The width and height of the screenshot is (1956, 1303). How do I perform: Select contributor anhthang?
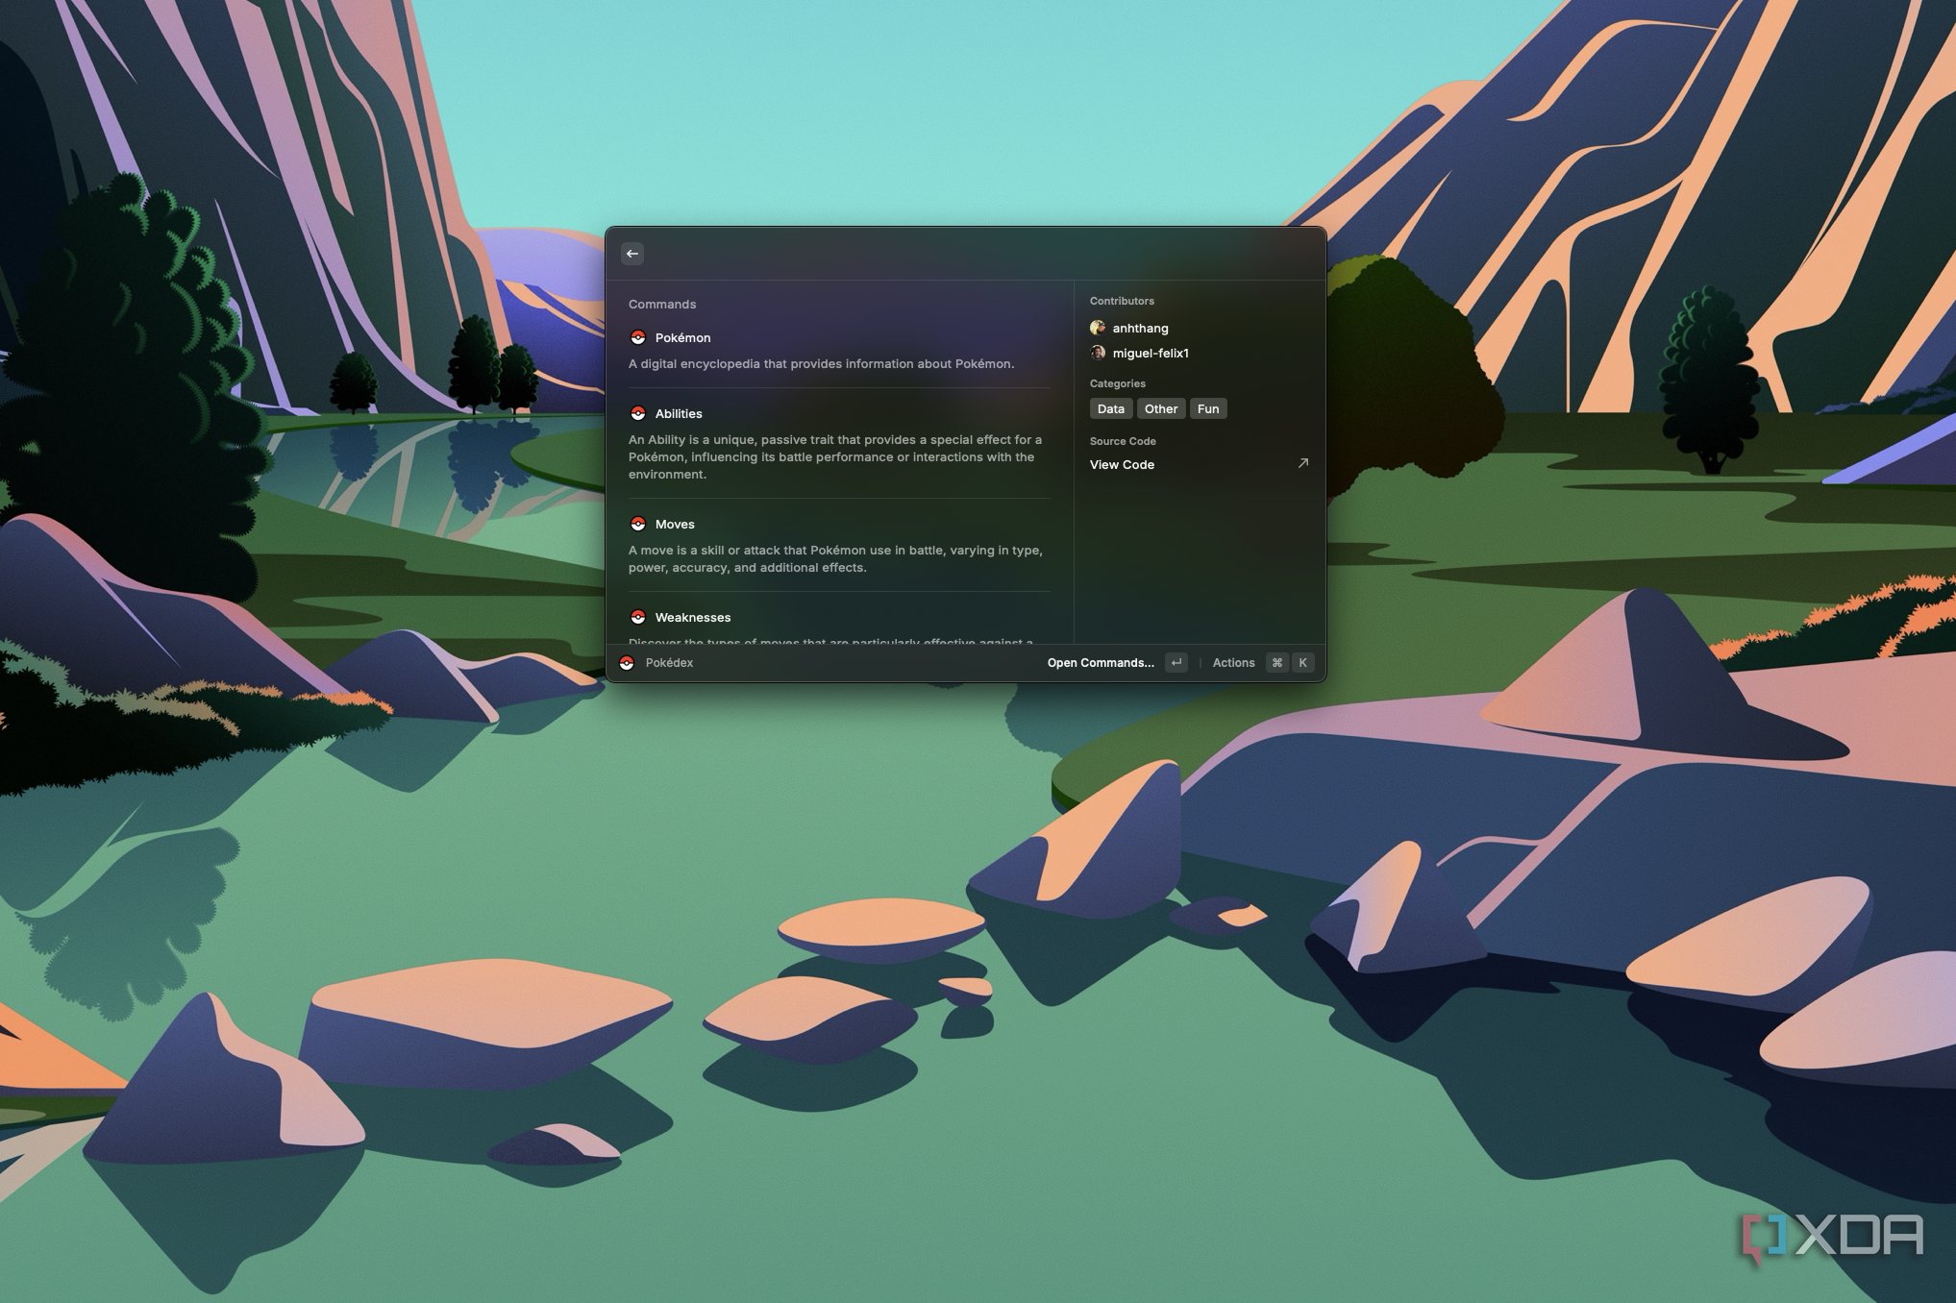pos(1141,328)
